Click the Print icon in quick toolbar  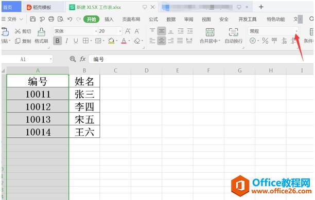click(x=51, y=19)
